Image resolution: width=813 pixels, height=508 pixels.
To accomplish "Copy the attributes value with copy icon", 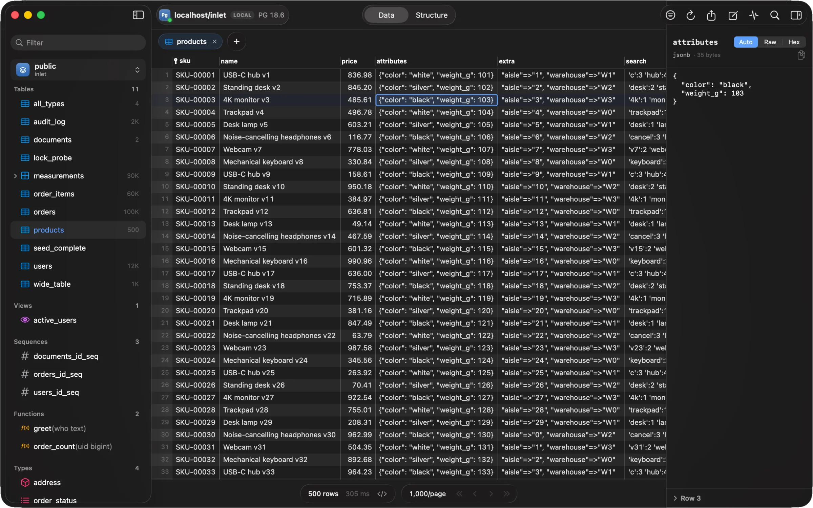I will (x=801, y=55).
